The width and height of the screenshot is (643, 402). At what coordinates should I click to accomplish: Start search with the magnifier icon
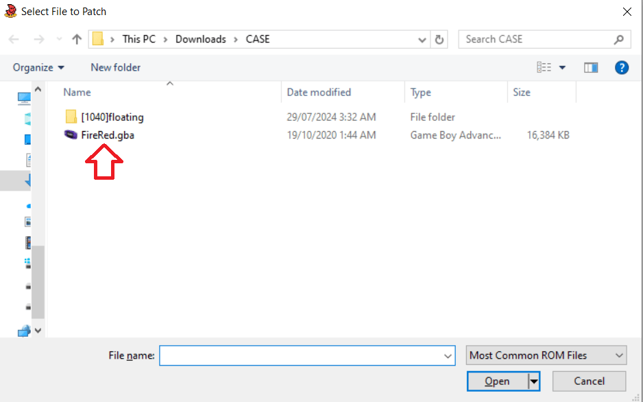pos(619,39)
